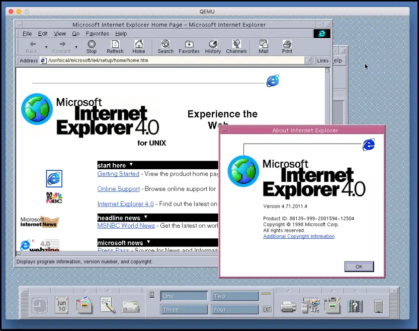The height and width of the screenshot is (331, 419).
Task: Click the MSNBC logo on the page
Action: pos(54,198)
